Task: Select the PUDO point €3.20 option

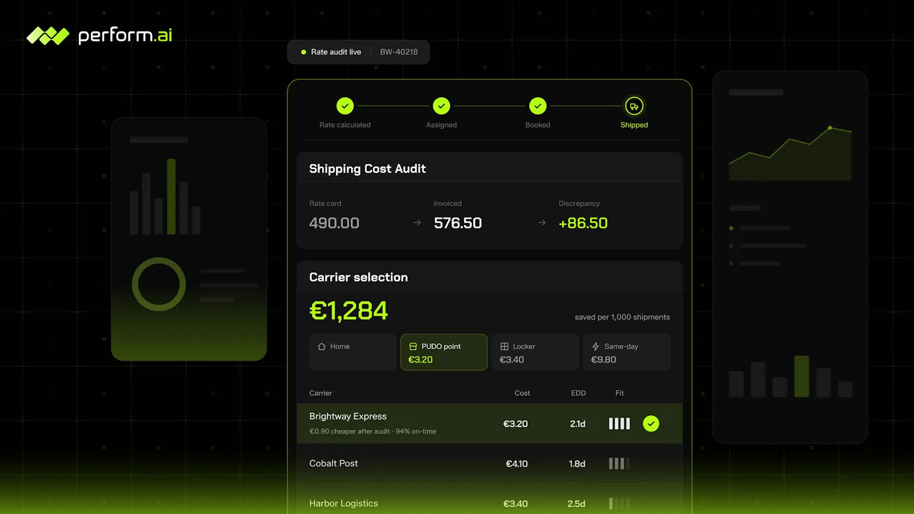Action: pyautogui.click(x=444, y=352)
